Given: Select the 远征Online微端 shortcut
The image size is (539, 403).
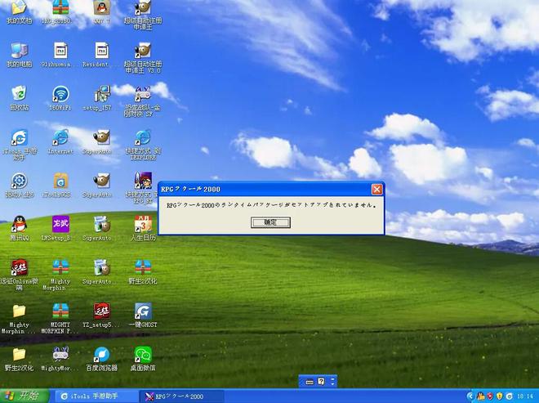Looking at the screenshot, I should (20, 275).
